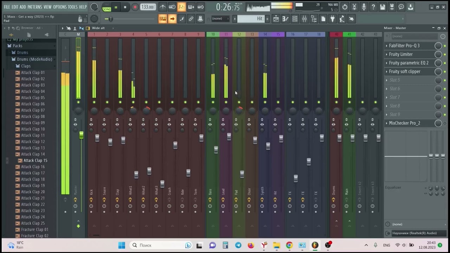Enable wait for input before recording
This screenshot has width=450, height=253.
(172, 7)
